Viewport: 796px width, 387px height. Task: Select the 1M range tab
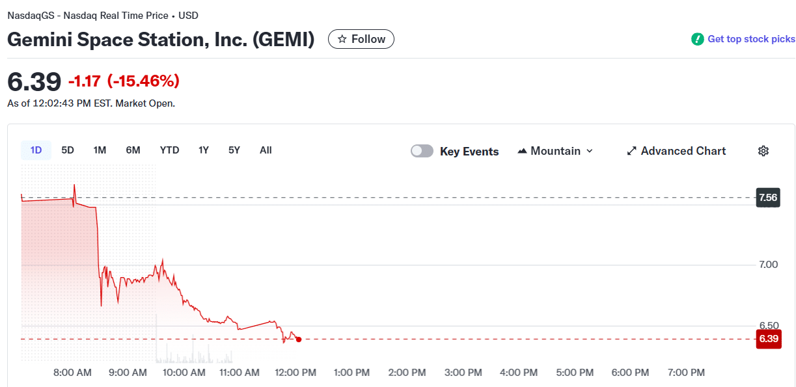coord(100,150)
